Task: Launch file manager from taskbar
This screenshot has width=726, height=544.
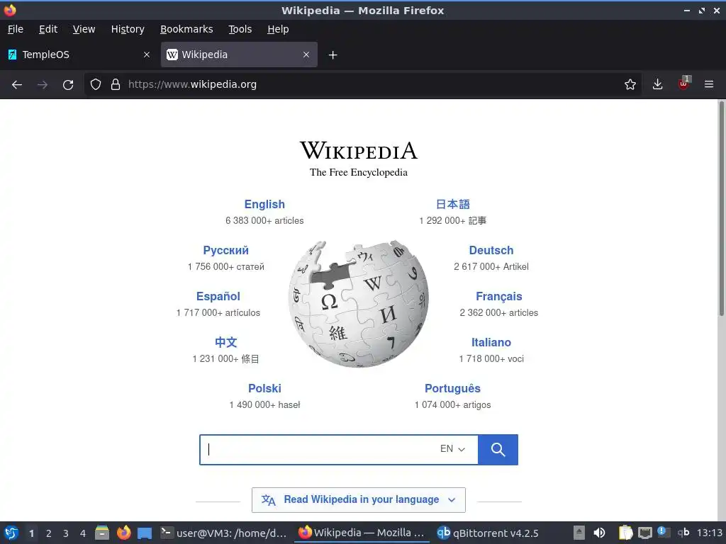Action: (102, 533)
